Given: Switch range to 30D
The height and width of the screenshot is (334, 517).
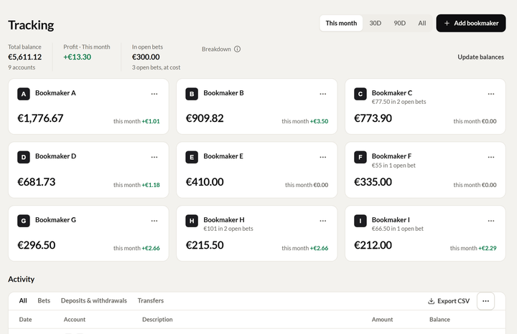Looking at the screenshot, I should tap(376, 23).
